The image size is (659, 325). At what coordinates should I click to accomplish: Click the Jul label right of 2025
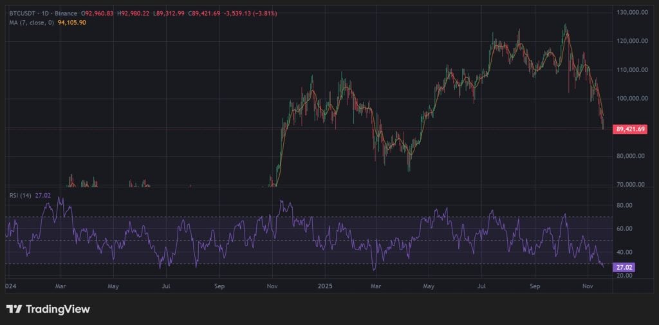coord(481,286)
